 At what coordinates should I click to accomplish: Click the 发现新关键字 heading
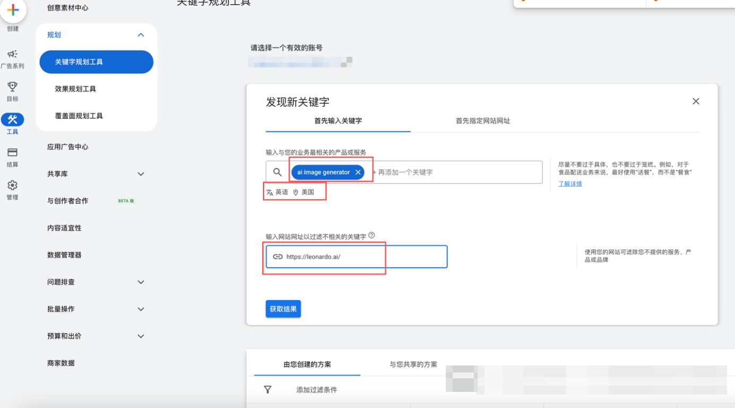298,102
